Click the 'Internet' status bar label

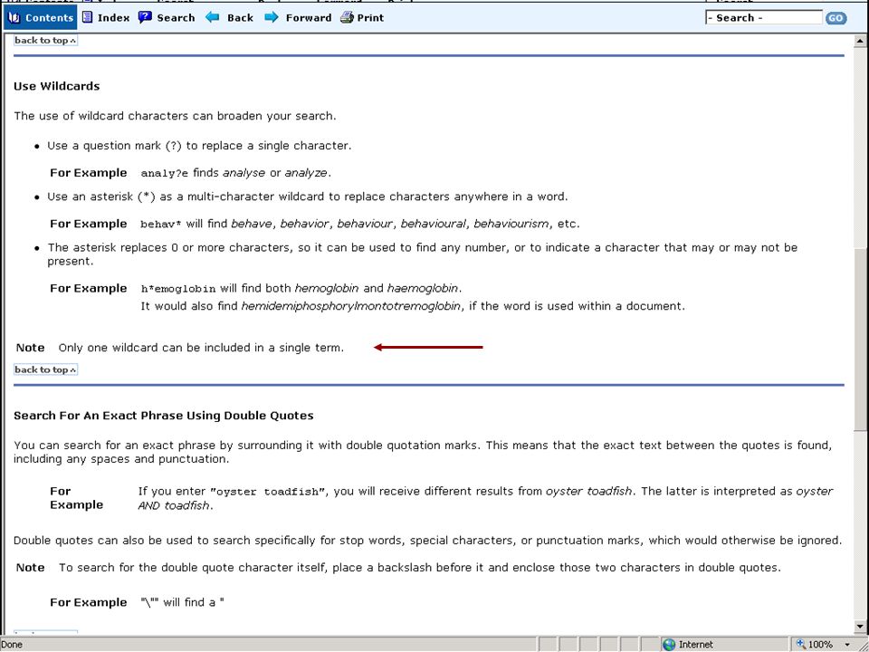coord(695,645)
